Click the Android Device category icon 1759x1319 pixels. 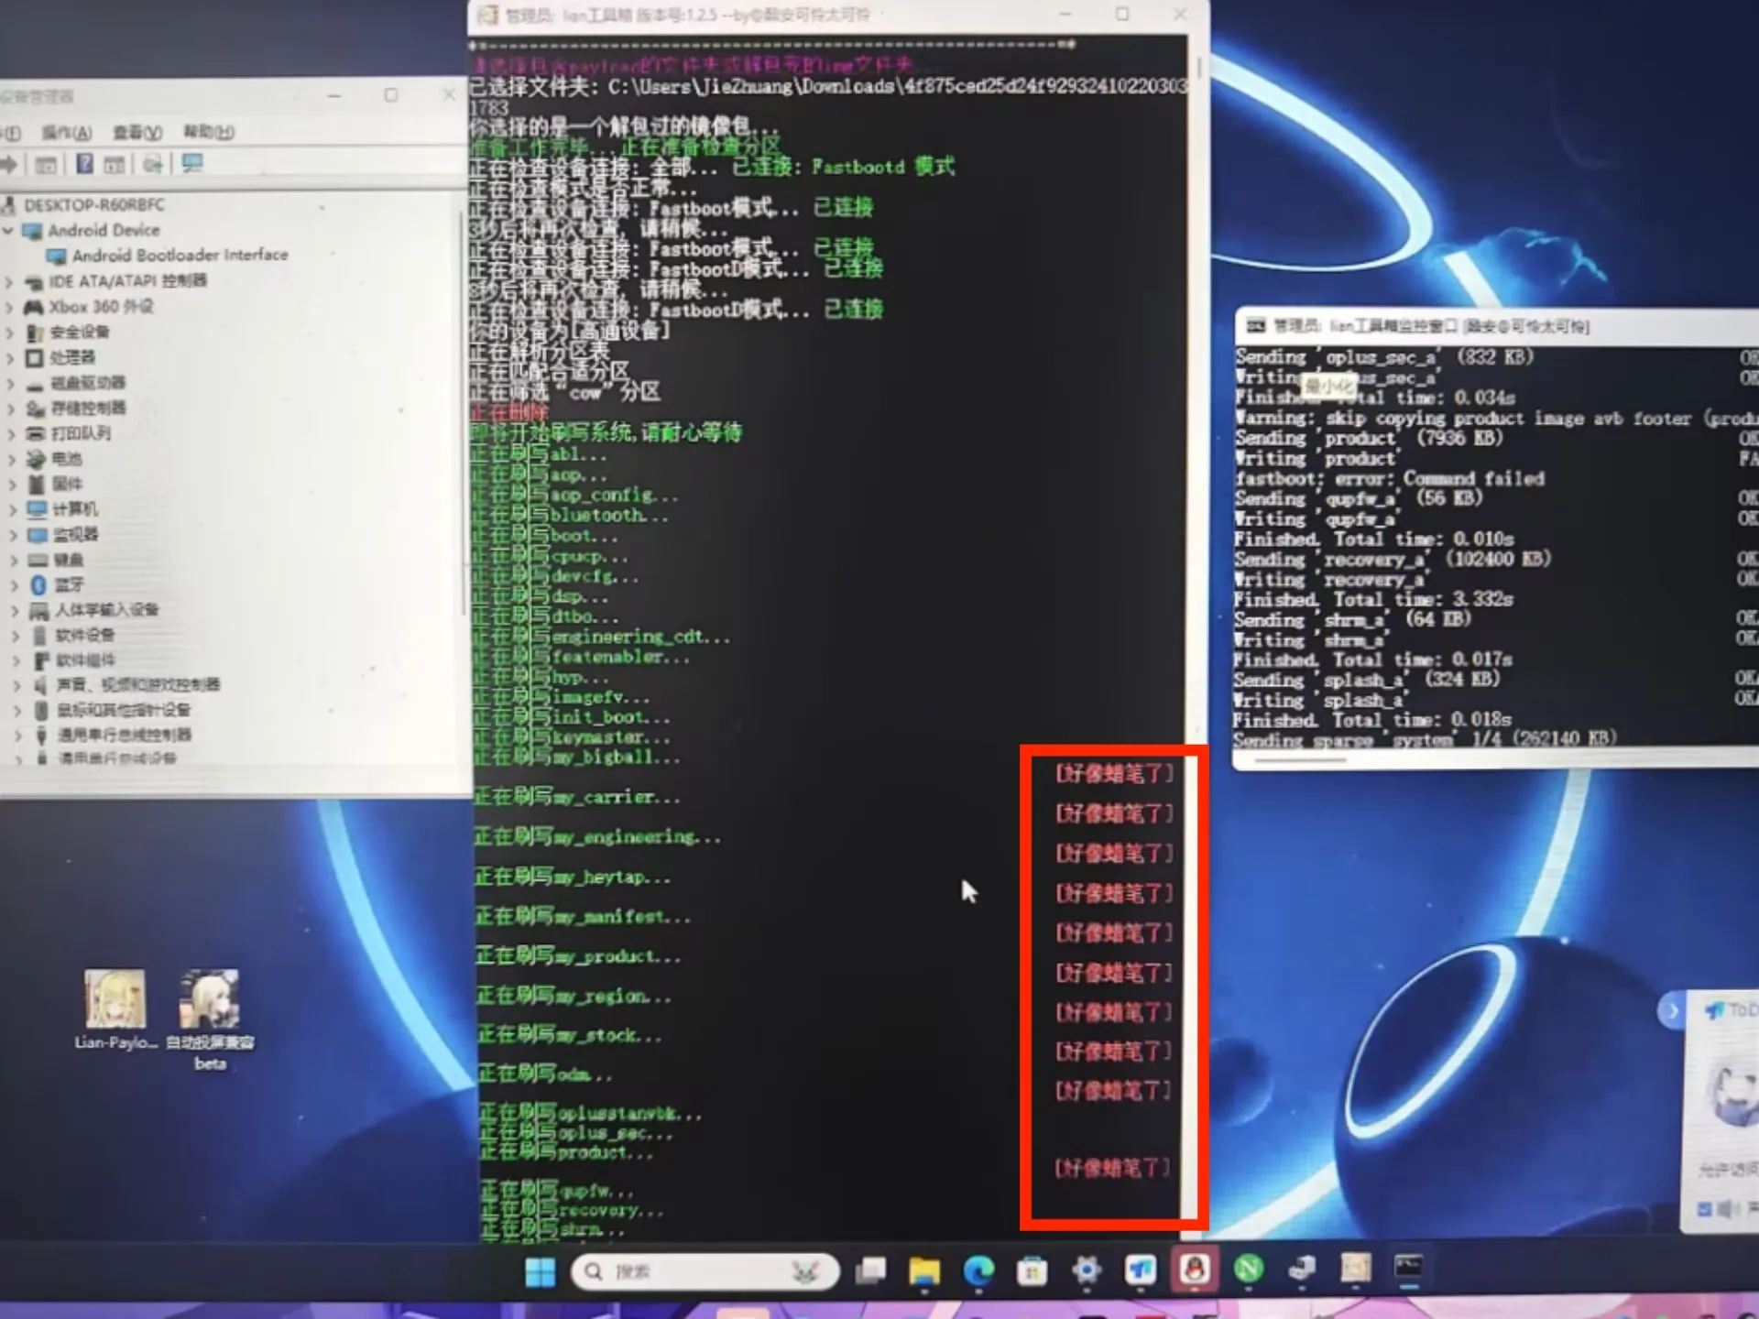(32, 230)
